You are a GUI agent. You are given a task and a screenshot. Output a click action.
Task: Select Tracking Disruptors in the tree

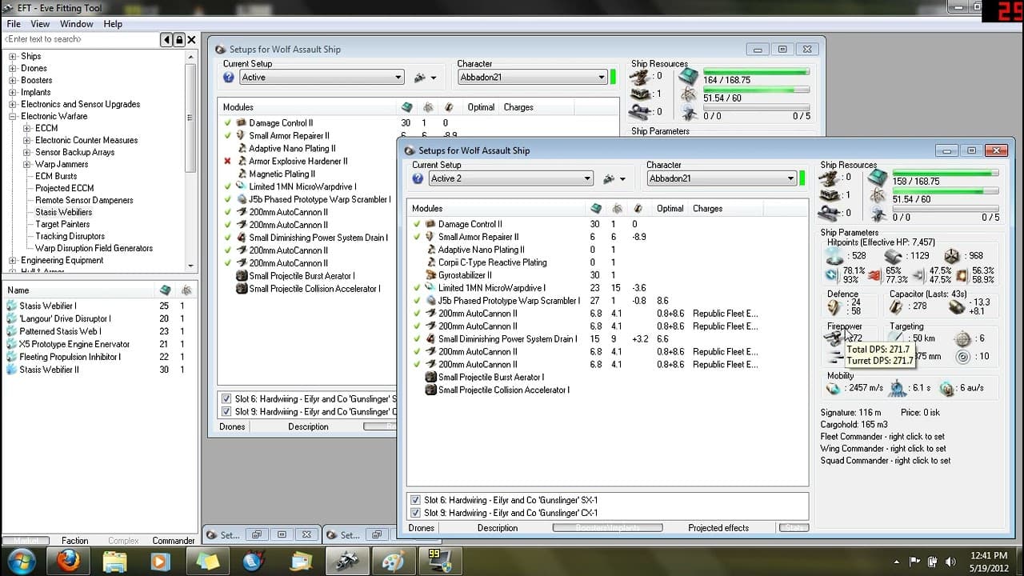[x=70, y=236]
